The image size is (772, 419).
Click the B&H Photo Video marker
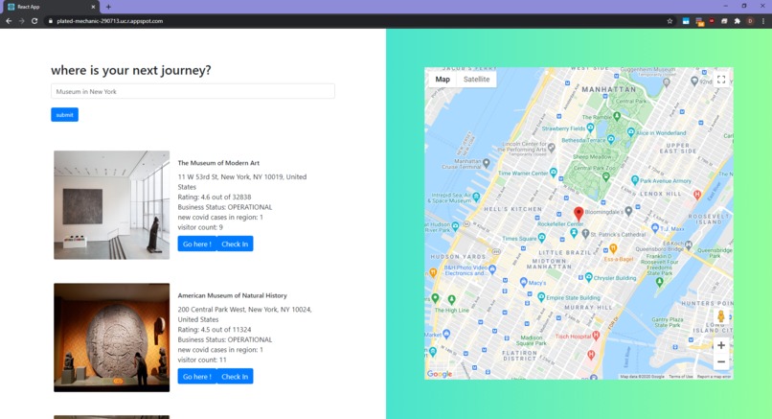tap(492, 268)
